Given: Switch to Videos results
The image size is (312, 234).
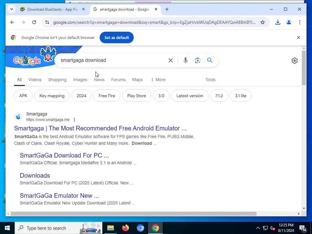Looking at the screenshot, I should pos(35,80).
